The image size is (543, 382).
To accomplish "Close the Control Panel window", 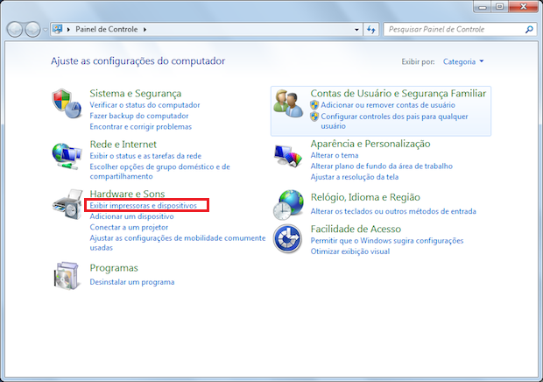I will tap(523, 7).
